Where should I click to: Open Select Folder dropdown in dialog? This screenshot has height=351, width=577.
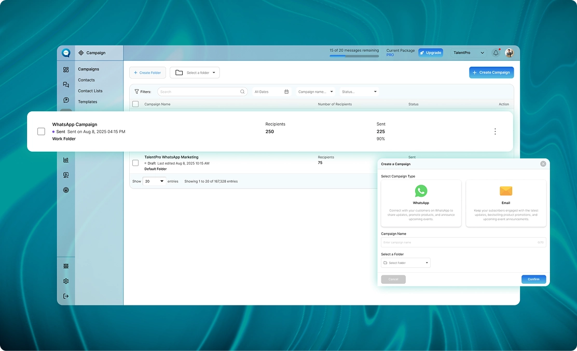coord(406,263)
